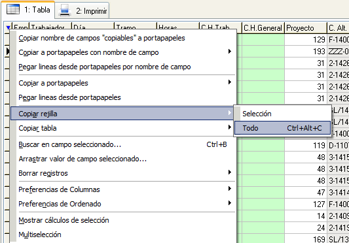Select the Proyecto cell with value 127
The width and height of the screenshot is (349, 243).
306,204
